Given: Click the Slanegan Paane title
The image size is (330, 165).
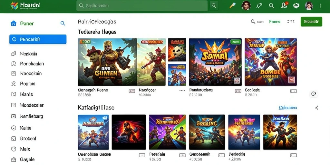Looking at the screenshot, I should (x=93, y=90).
